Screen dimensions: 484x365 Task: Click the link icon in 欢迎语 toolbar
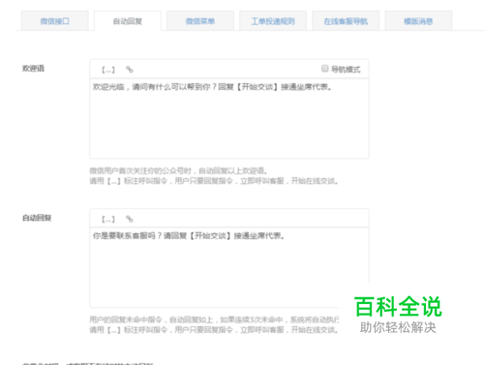click(x=130, y=70)
